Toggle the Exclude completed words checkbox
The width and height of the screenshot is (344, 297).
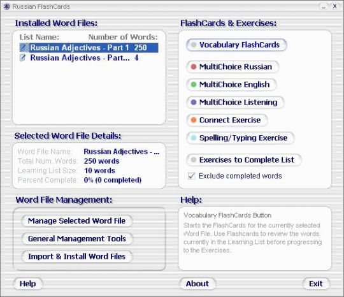pos(191,176)
